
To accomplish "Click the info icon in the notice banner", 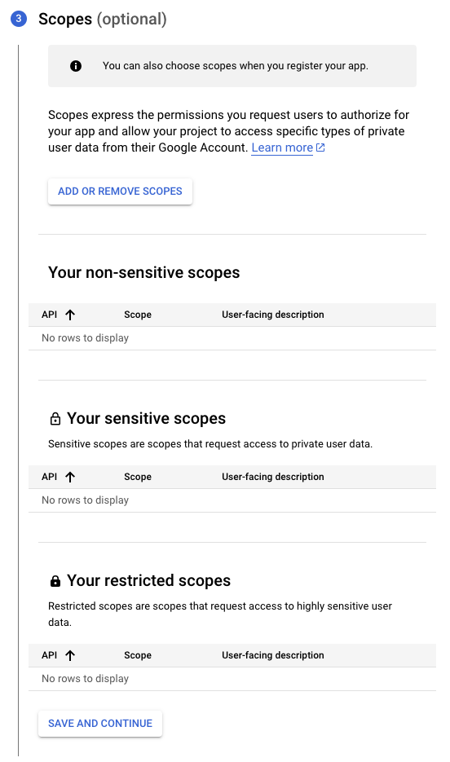I will coord(76,66).
